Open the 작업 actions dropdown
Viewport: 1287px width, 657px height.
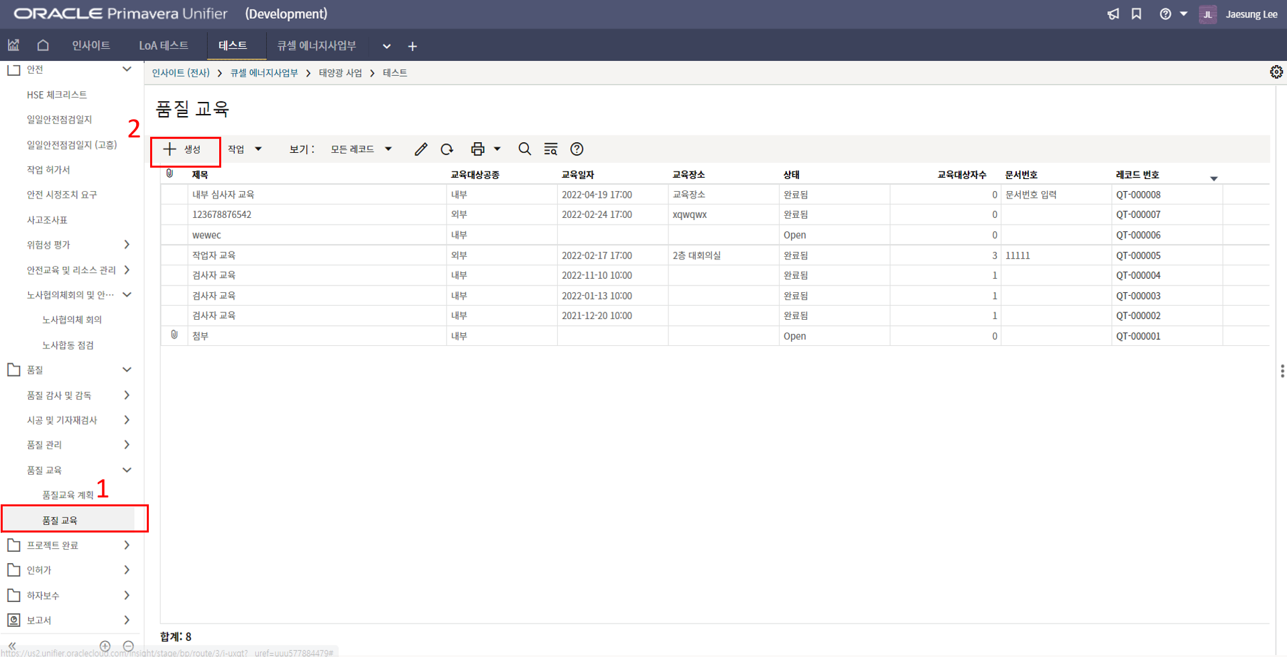click(245, 150)
